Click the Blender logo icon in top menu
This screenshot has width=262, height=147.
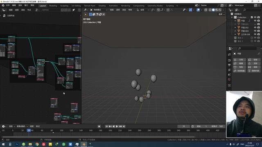(3, 5)
